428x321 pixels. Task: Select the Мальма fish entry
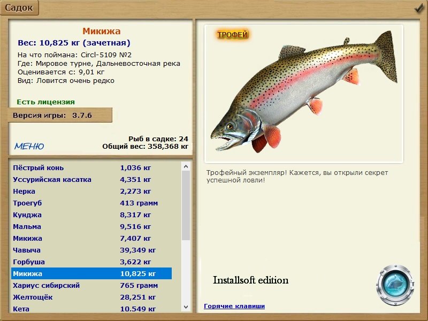[91, 226]
